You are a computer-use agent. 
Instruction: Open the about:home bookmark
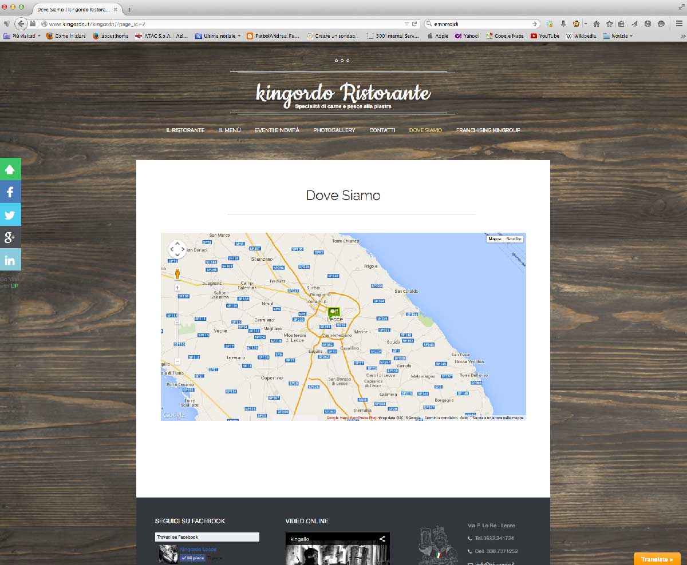coord(110,35)
